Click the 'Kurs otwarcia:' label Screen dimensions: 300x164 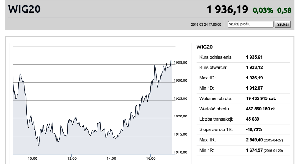pyautogui.click(x=213, y=67)
